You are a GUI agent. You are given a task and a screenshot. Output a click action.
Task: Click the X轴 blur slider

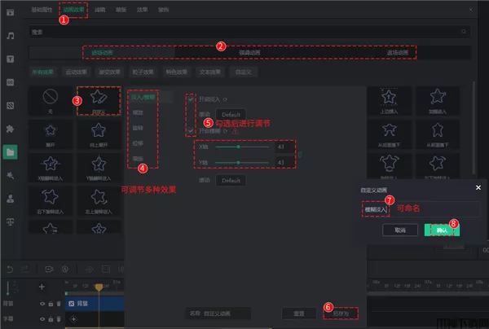click(x=242, y=147)
